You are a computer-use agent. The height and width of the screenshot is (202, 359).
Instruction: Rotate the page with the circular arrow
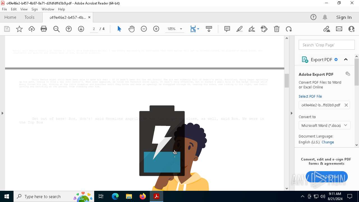pos(289,29)
